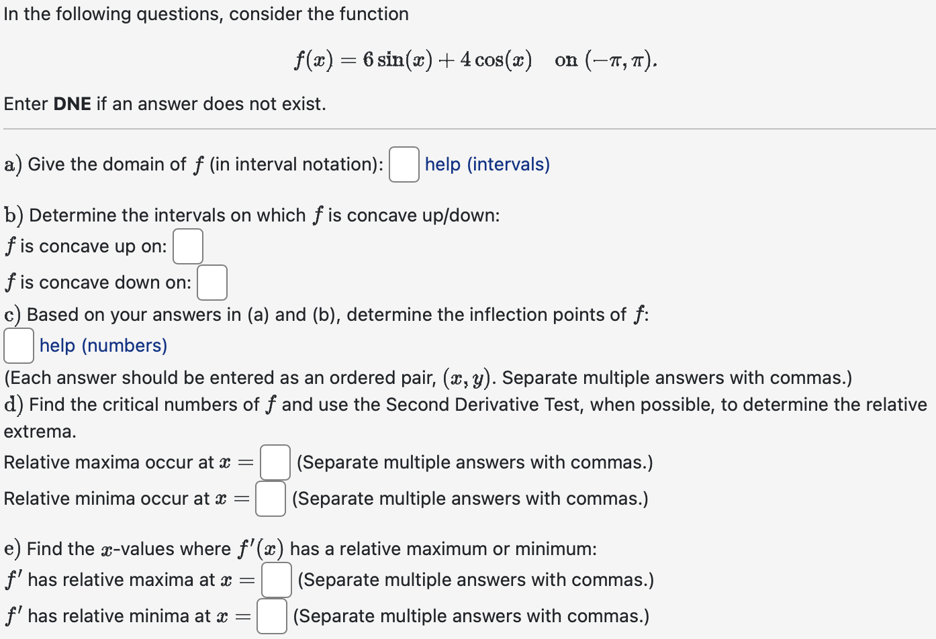
Task: Click the relative maxima answer box
Action: coord(274,462)
